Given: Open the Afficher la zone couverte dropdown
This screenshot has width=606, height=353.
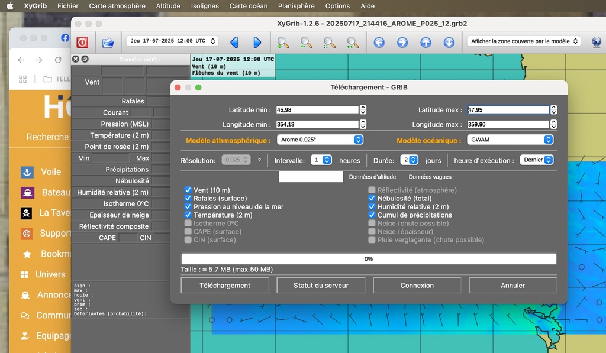Looking at the screenshot, I should tap(524, 41).
